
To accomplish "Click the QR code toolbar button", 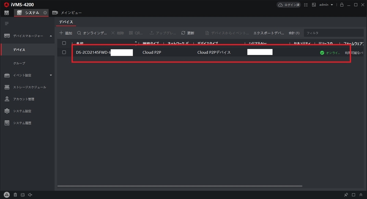I will click(x=136, y=33).
